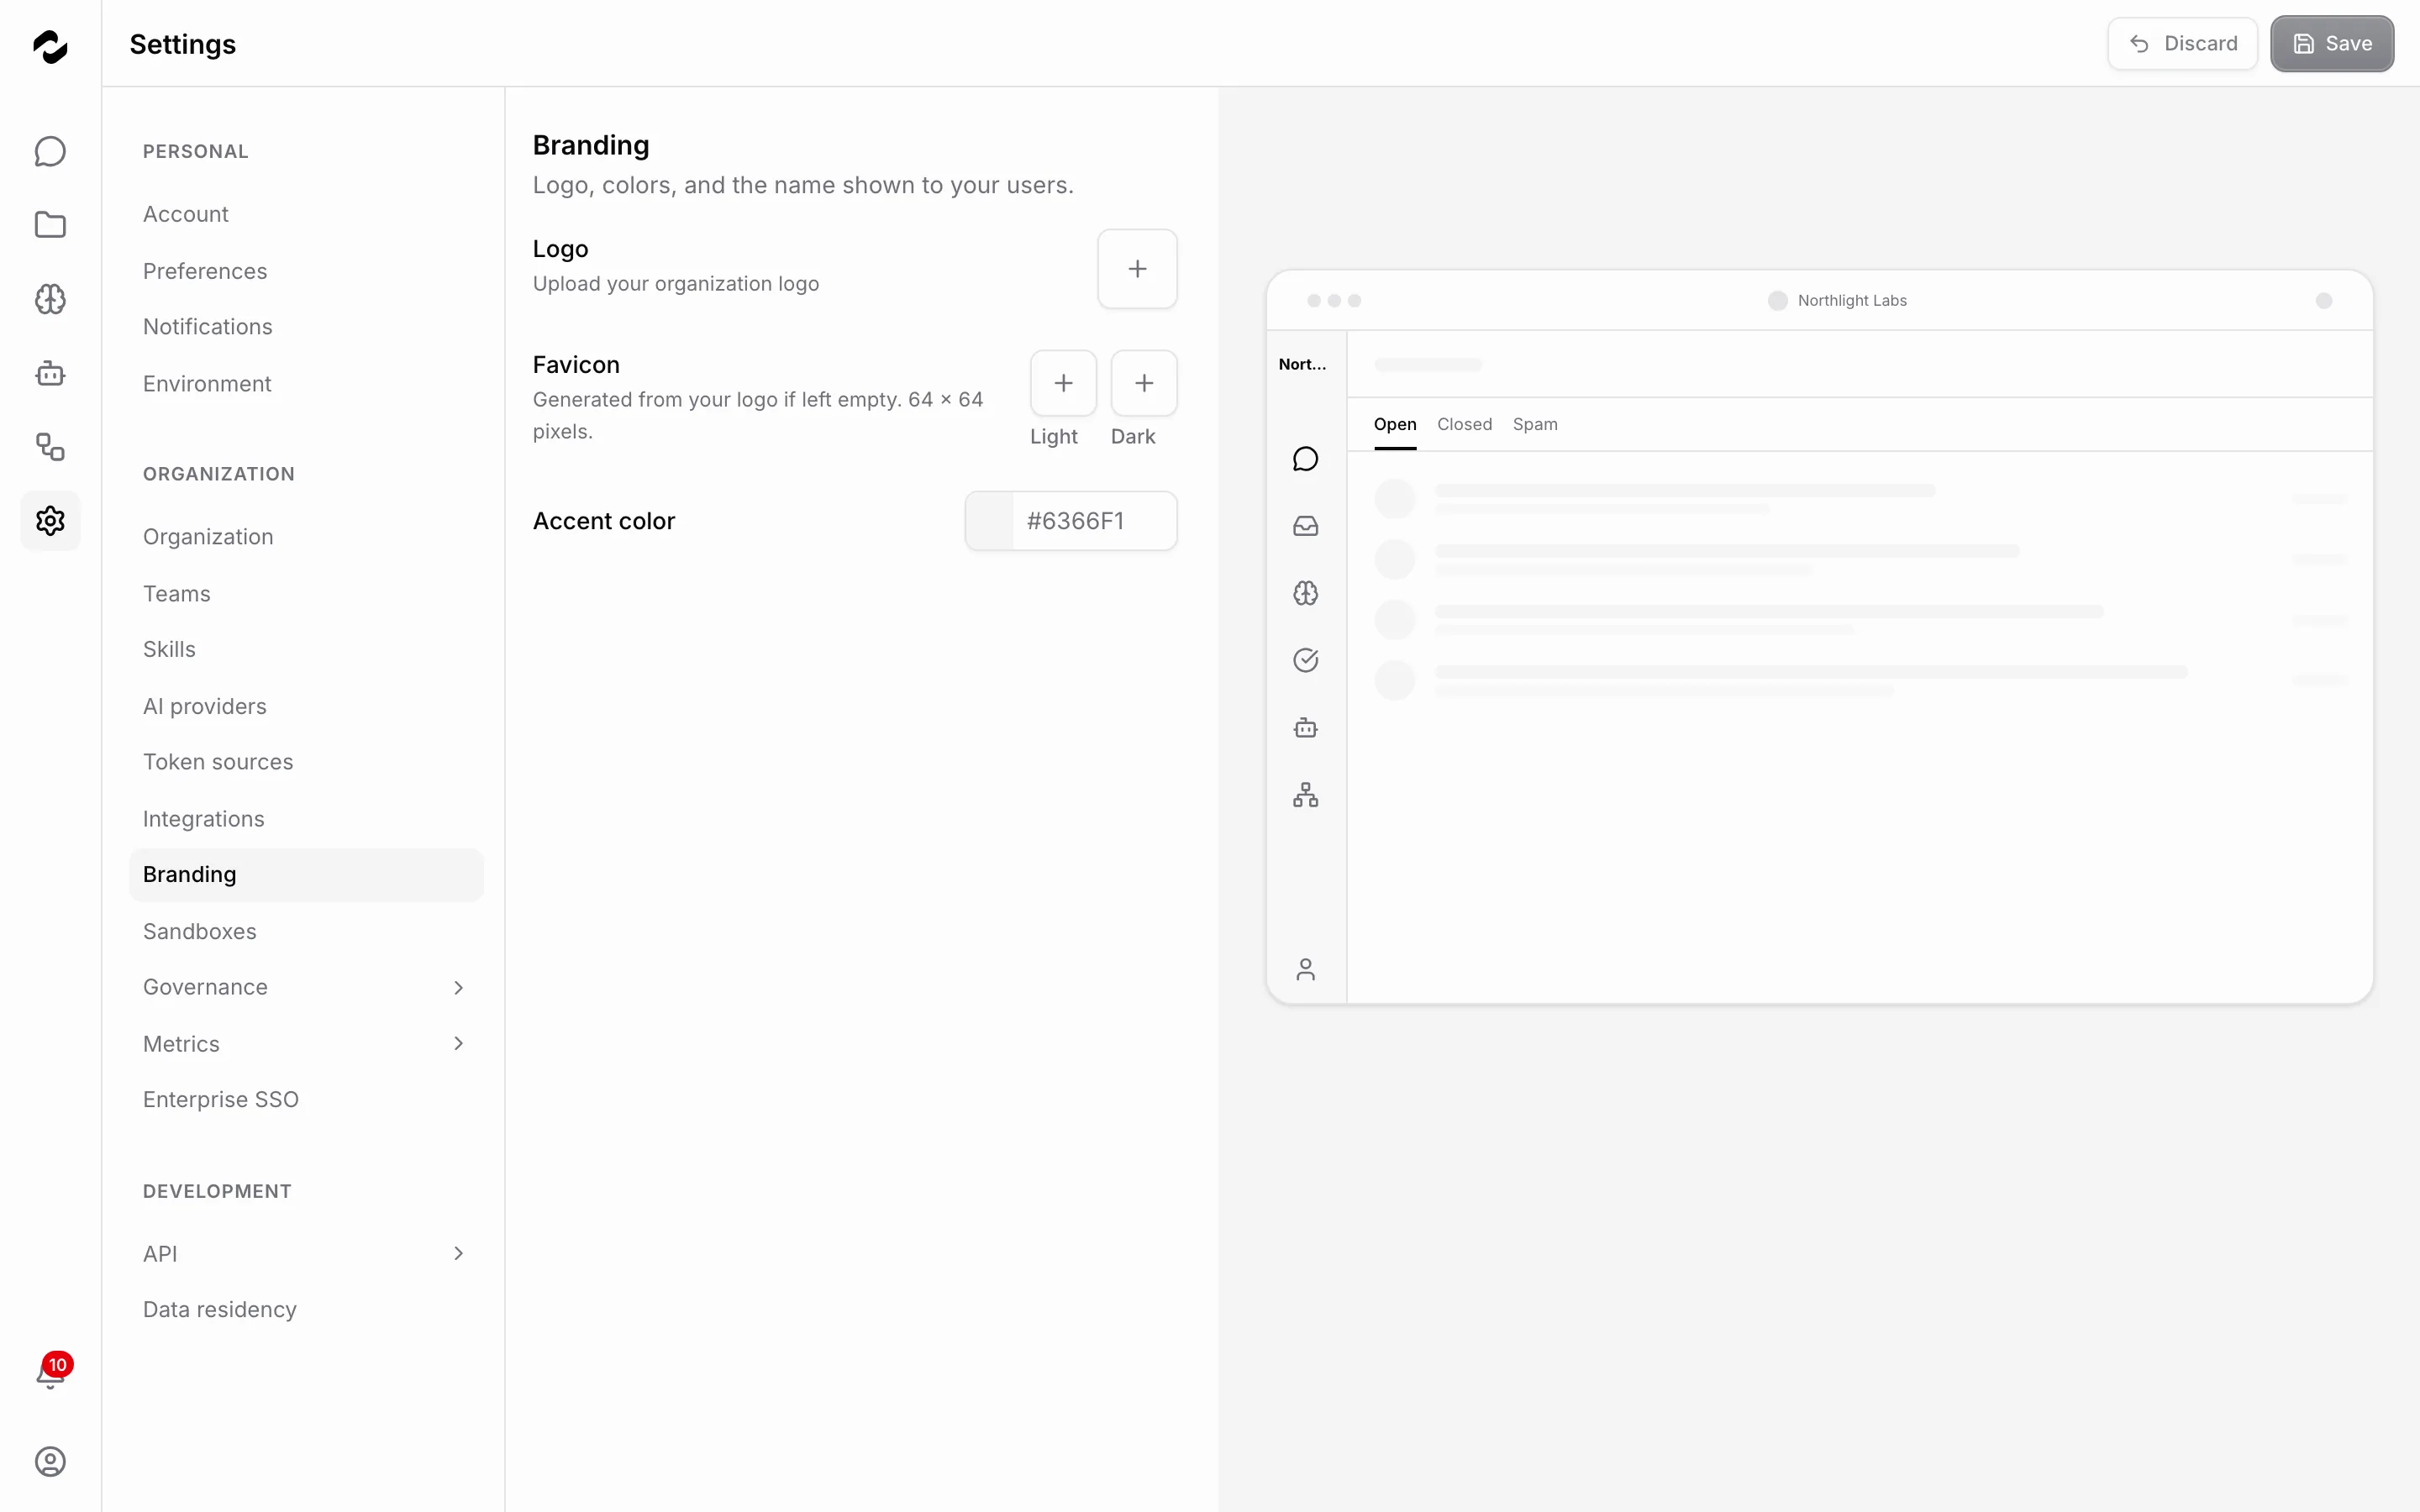Screen dimensions: 2420x1512
Task: Expand the API section chevron
Action: pos(458,1254)
